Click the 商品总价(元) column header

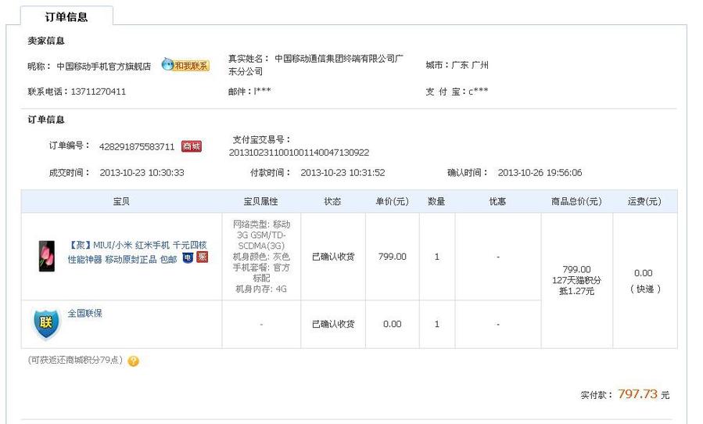pos(576,202)
